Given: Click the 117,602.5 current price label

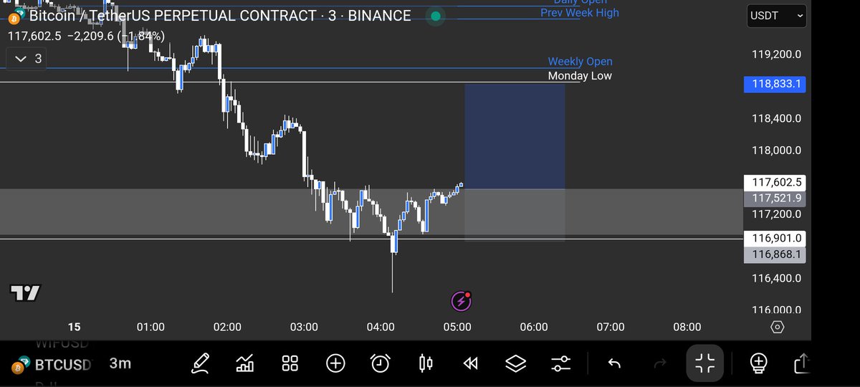Looking at the screenshot, I should coord(775,182).
